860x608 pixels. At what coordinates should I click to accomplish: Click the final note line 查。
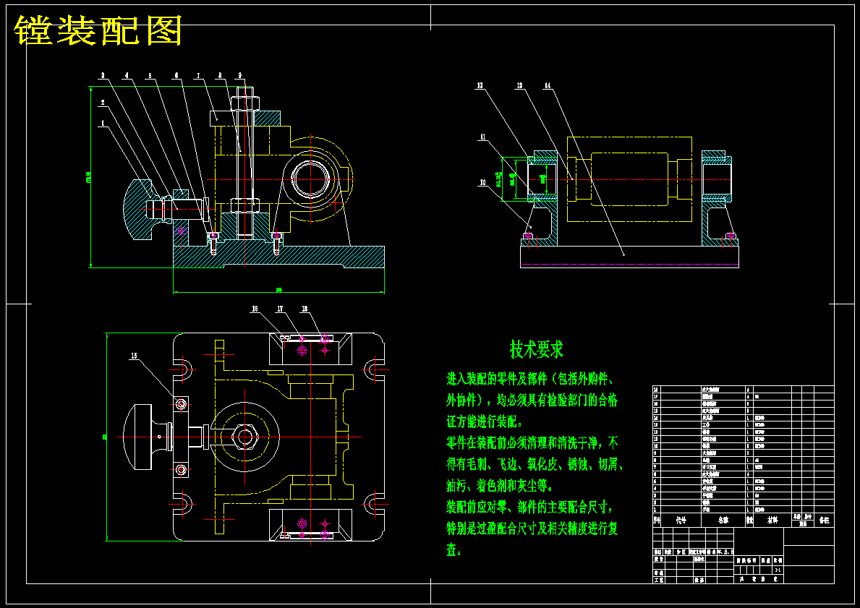click(455, 550)
